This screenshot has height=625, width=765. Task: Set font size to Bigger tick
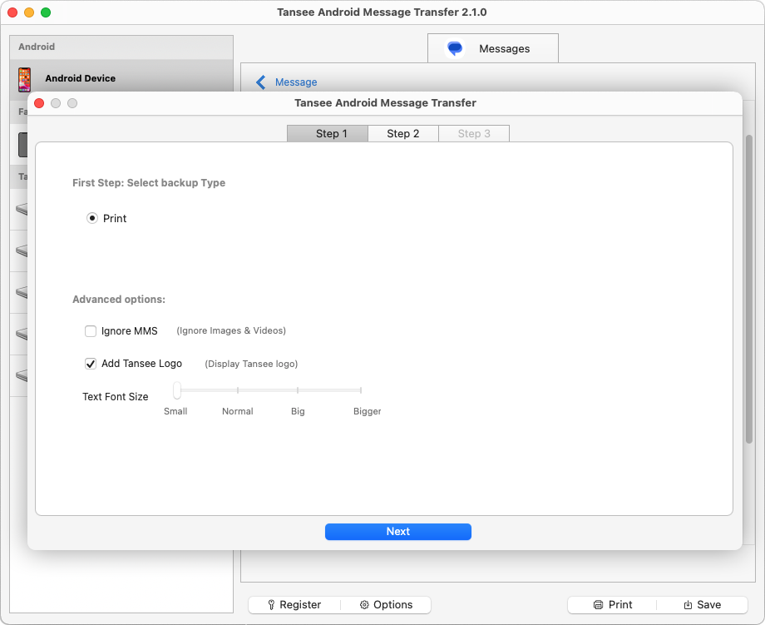point(361,390)
